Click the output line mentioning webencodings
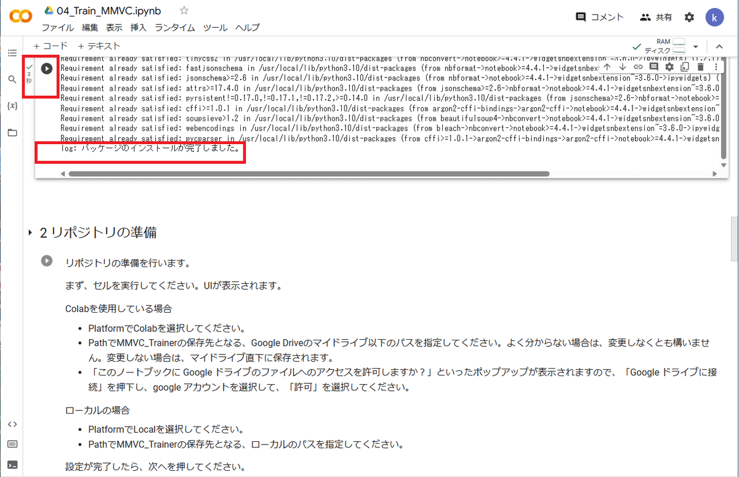The image size is (739, 477). click(x=390, y=129)
